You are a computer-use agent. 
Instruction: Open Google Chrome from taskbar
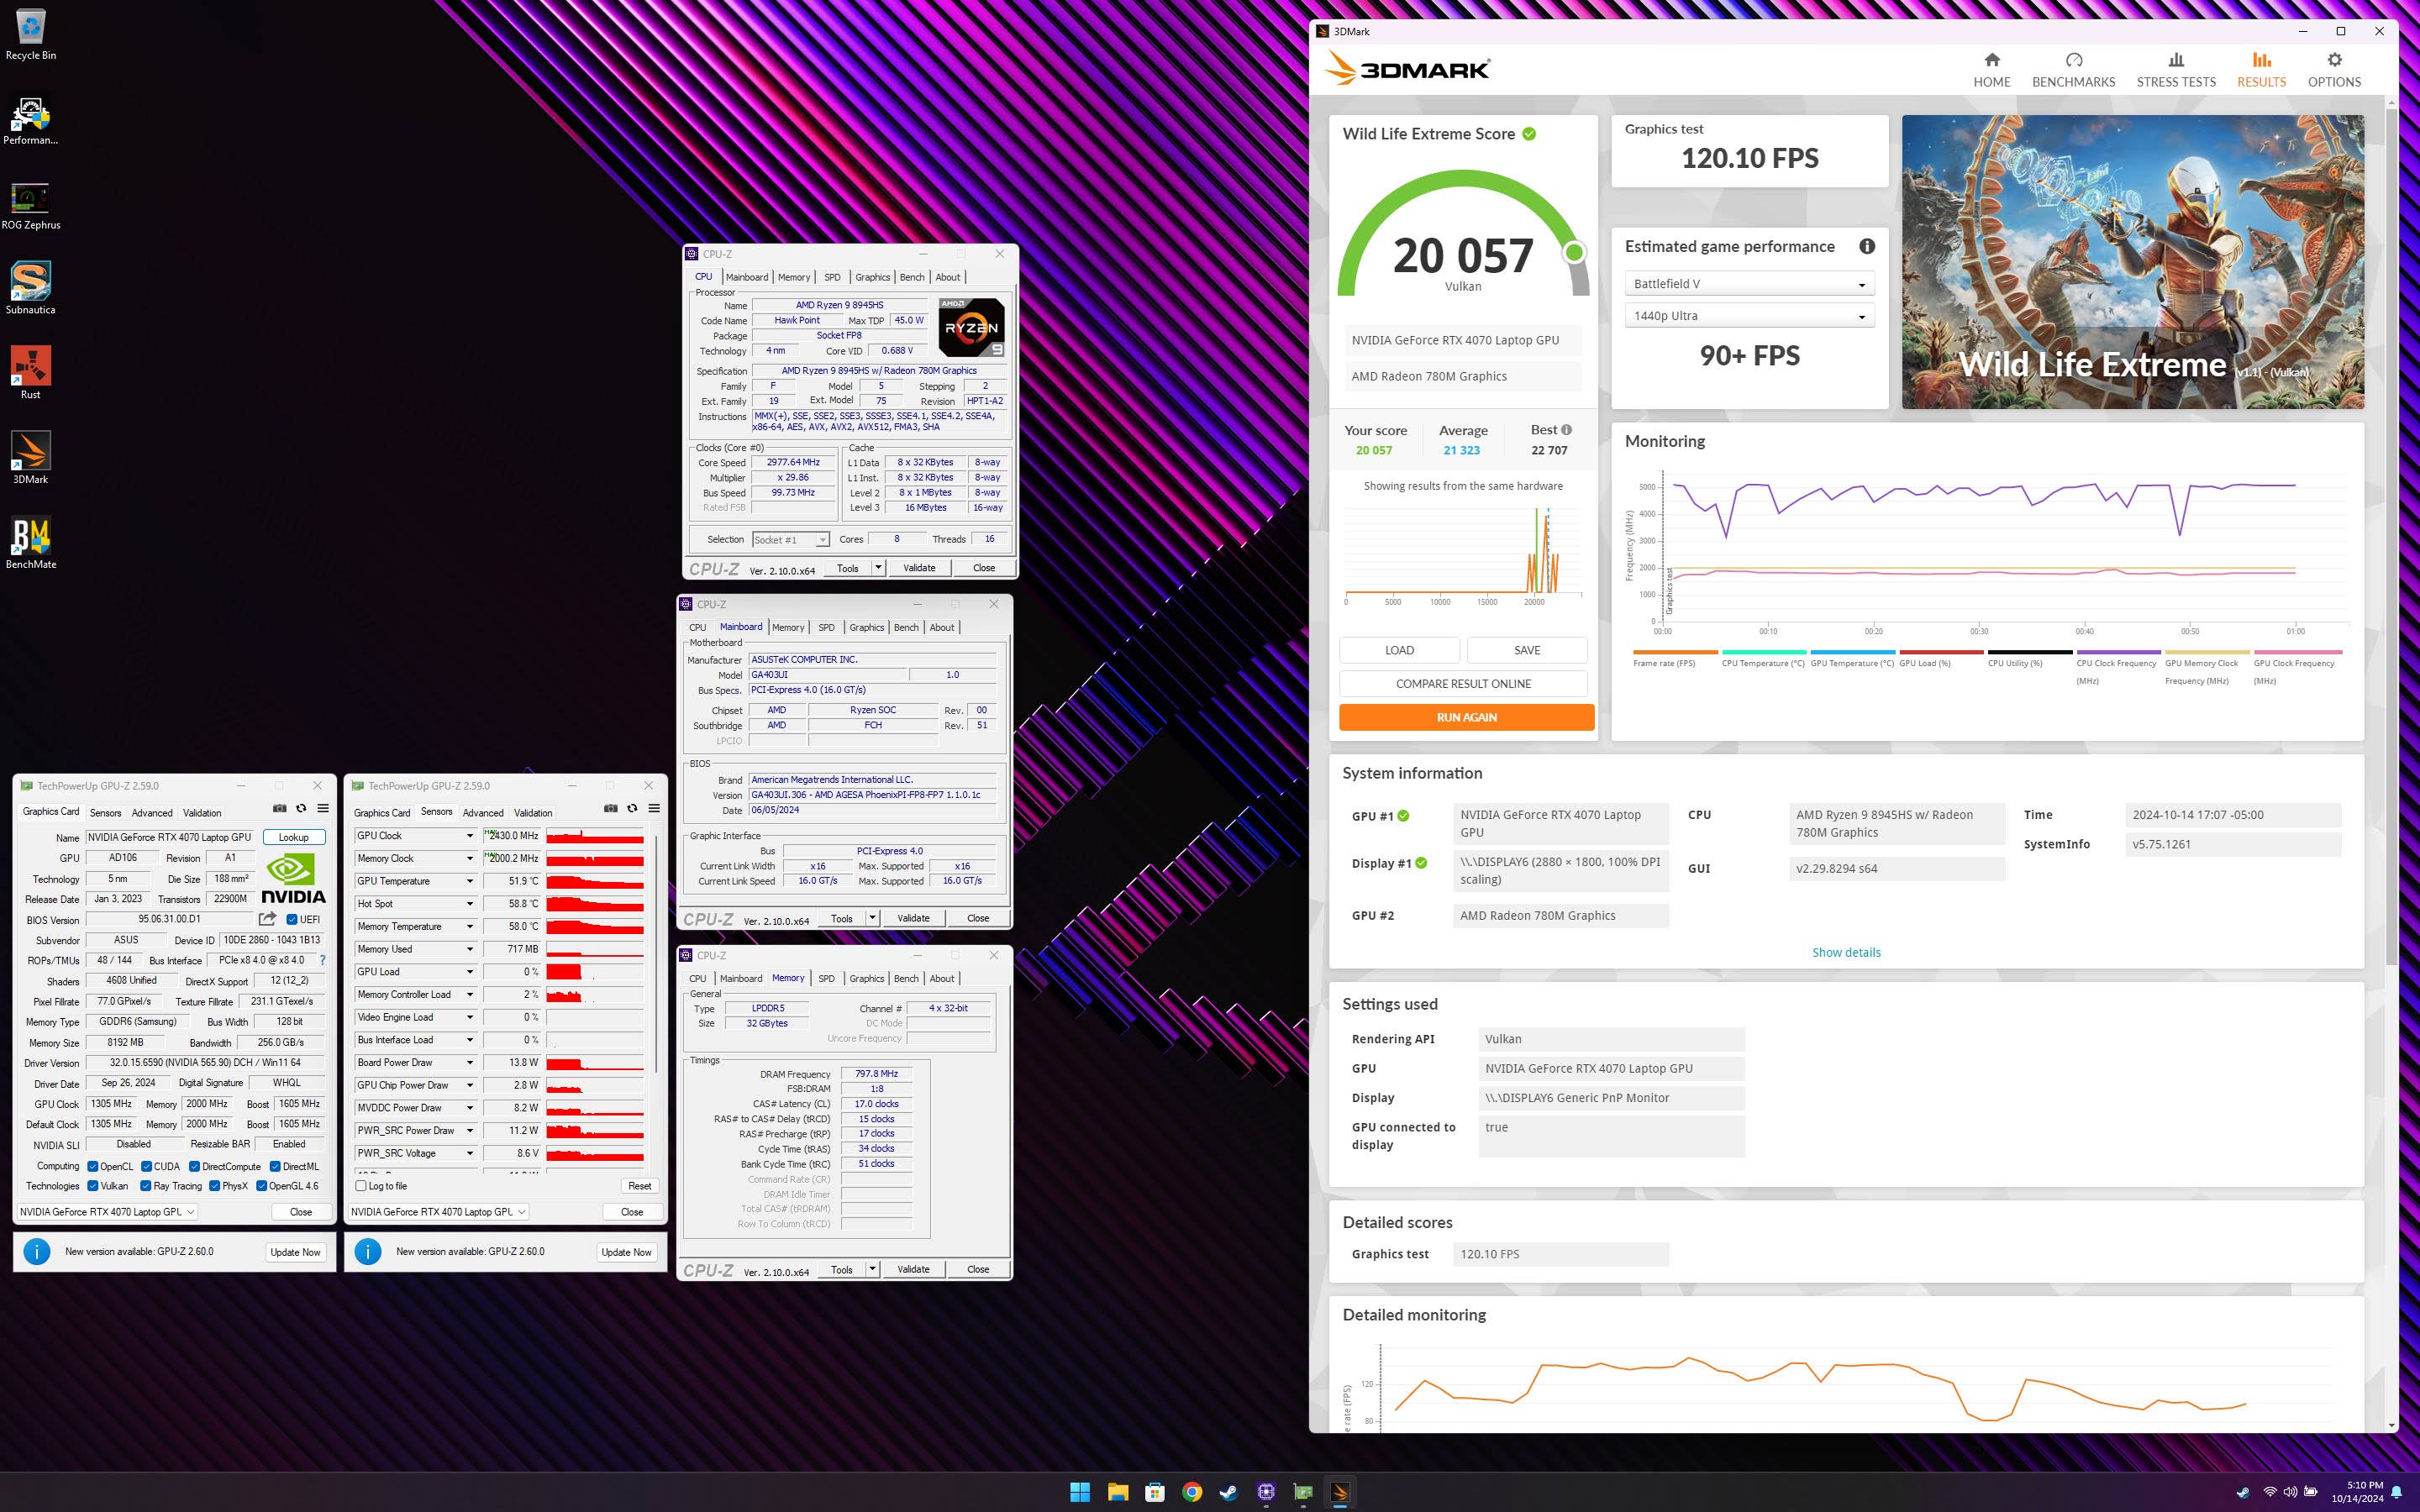coord(1191,1492)
